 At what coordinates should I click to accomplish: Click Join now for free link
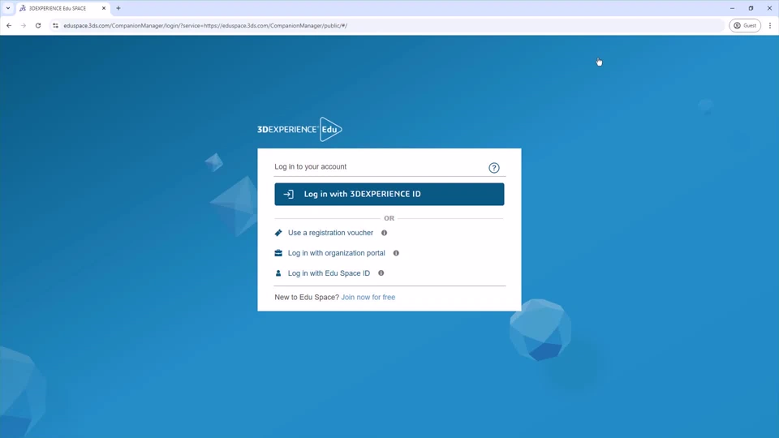tap(368, 297)
